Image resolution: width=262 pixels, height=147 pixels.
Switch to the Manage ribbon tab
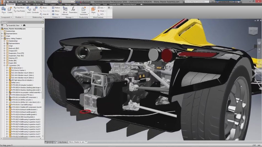[68, 4]
